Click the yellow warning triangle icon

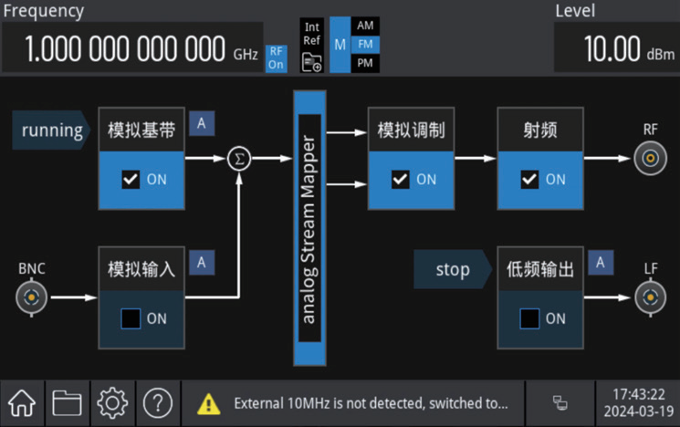[x=209, y=403]
